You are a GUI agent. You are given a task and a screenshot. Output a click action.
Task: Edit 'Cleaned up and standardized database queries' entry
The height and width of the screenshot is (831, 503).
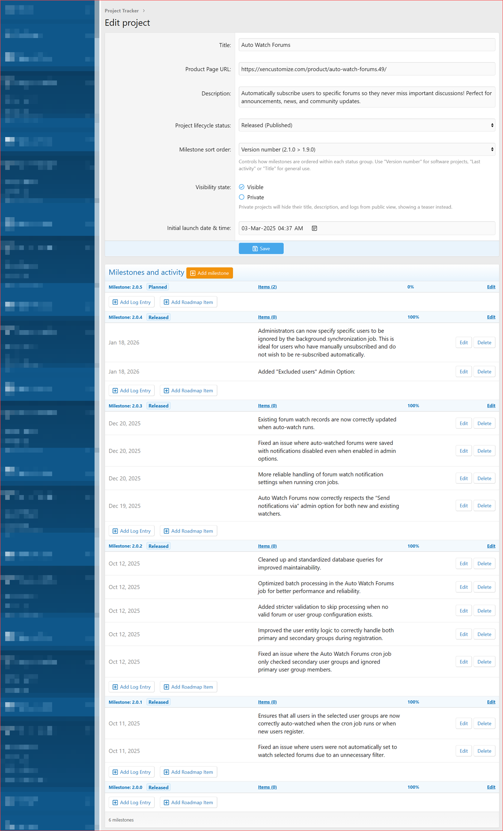click(x=464, y=564)
